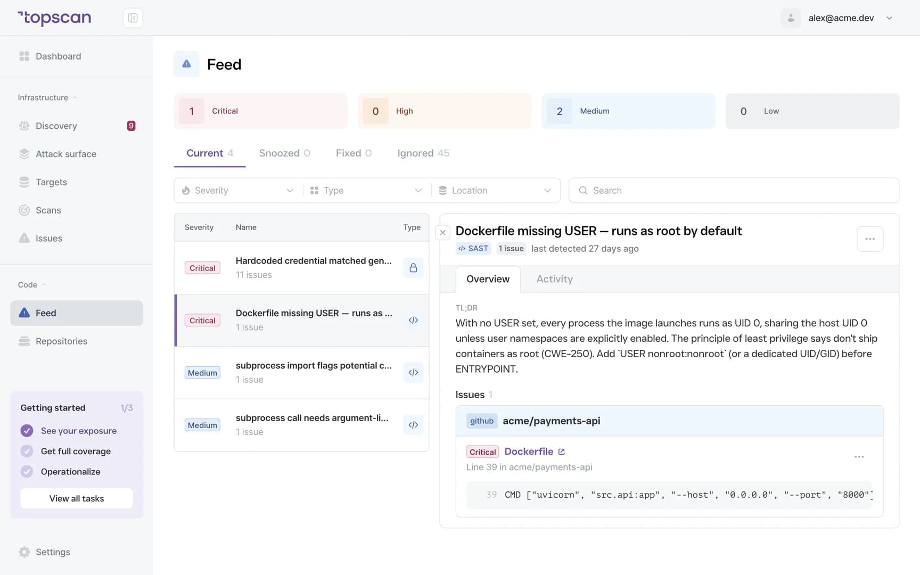Click the Search input field
Screen dimensions: 920x575
click(734, 191)
